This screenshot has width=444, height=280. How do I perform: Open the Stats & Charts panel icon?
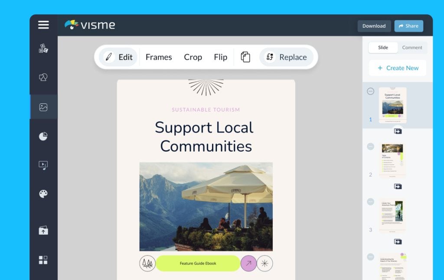tap(43, 136)
